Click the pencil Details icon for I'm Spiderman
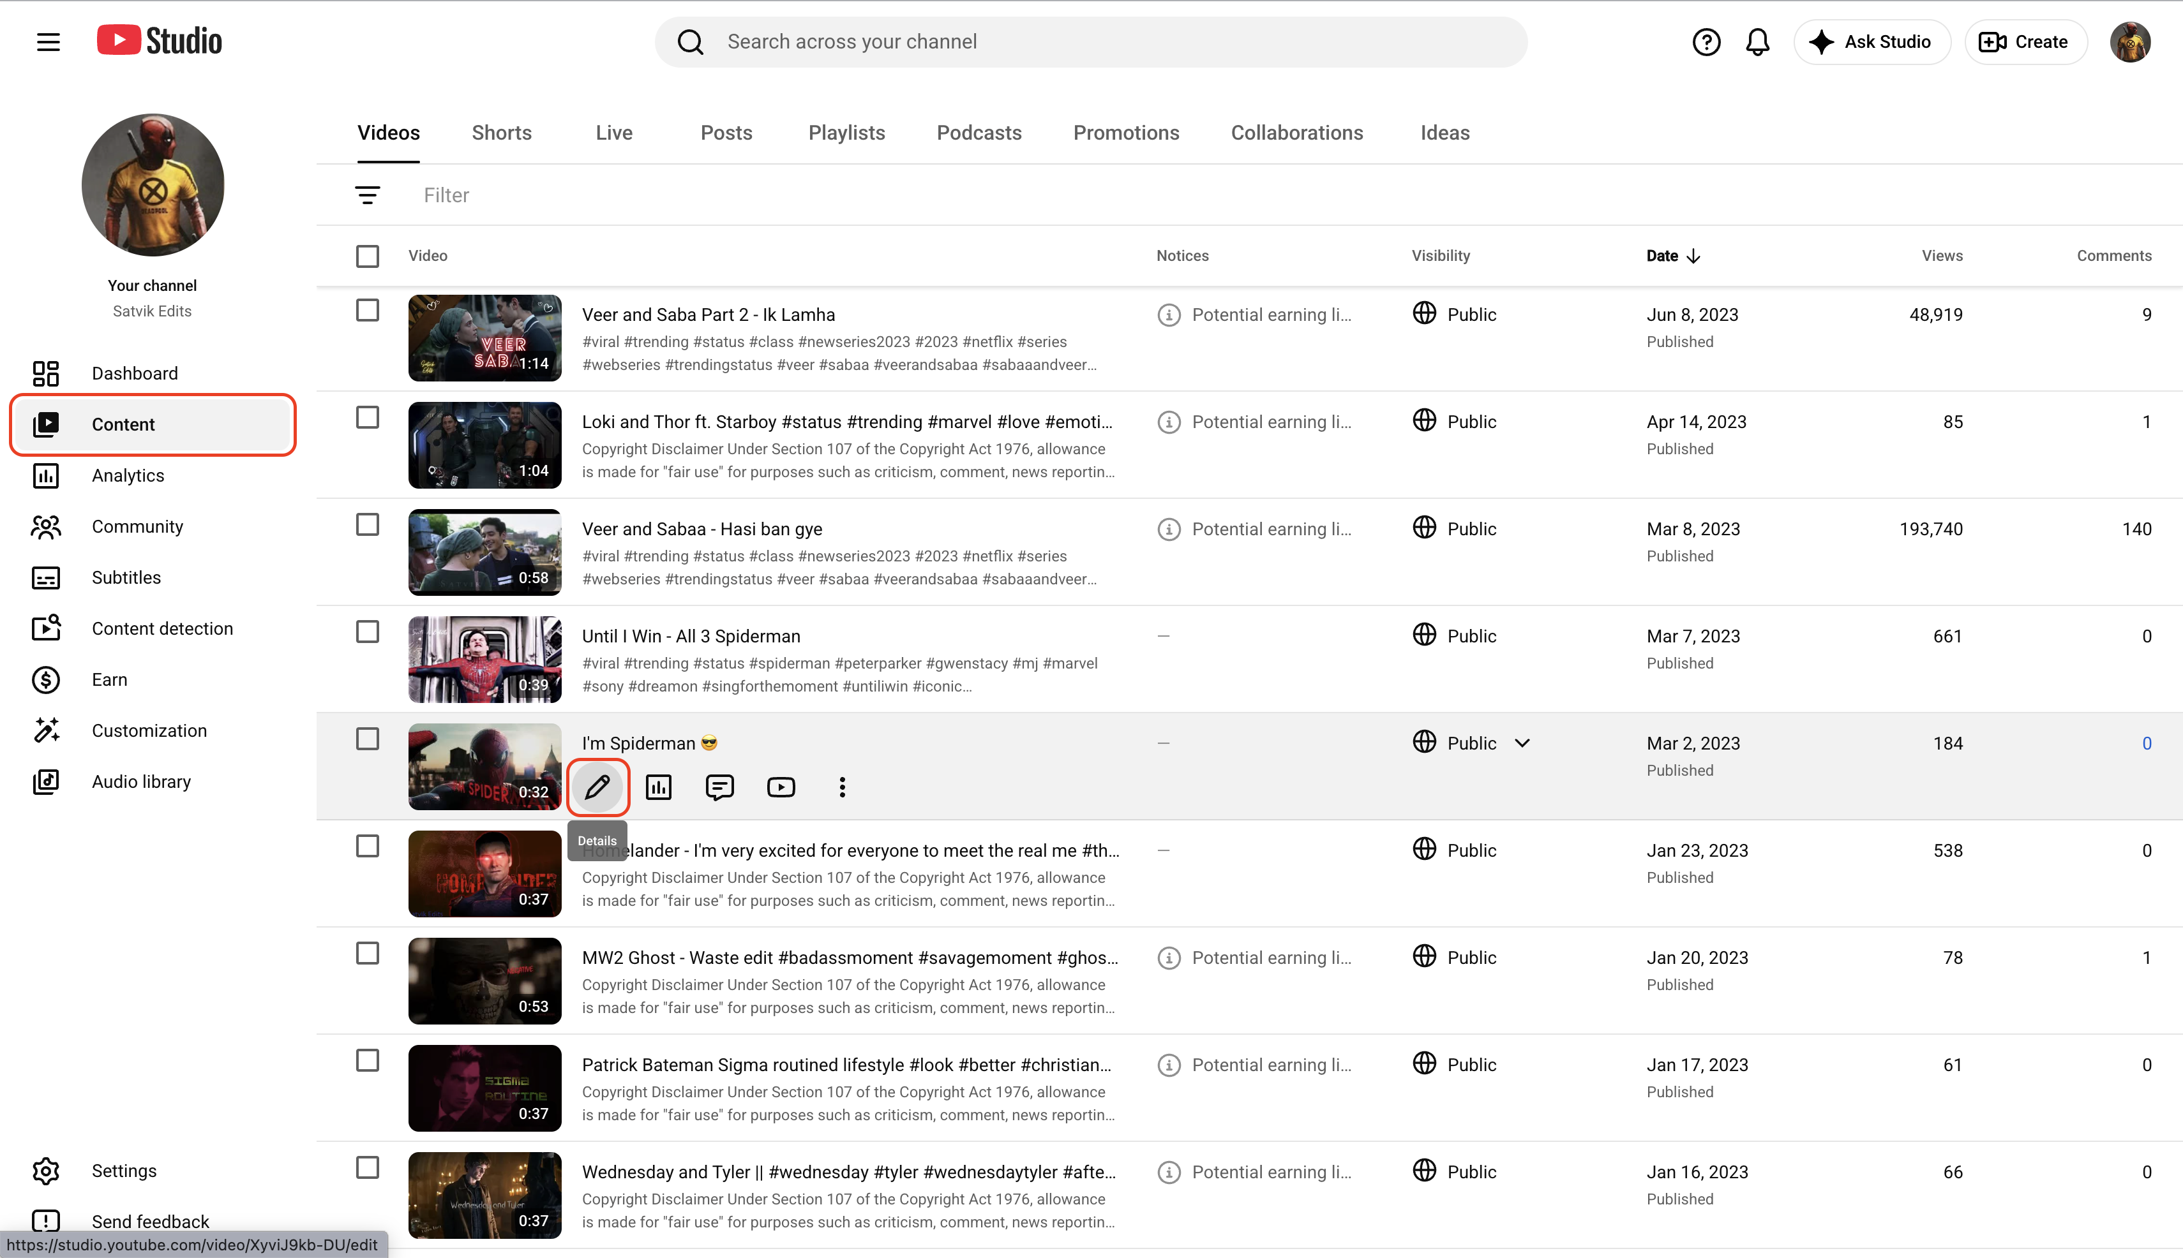This screenshot has width=2183, height=1258. [x=597, y=787]
